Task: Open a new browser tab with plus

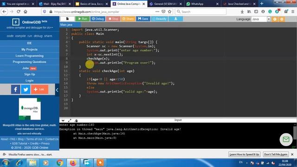Action: (262, 4)
